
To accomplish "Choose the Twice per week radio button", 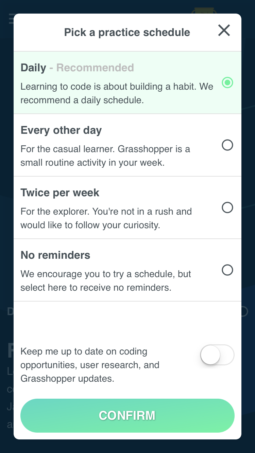I will 227,207.
